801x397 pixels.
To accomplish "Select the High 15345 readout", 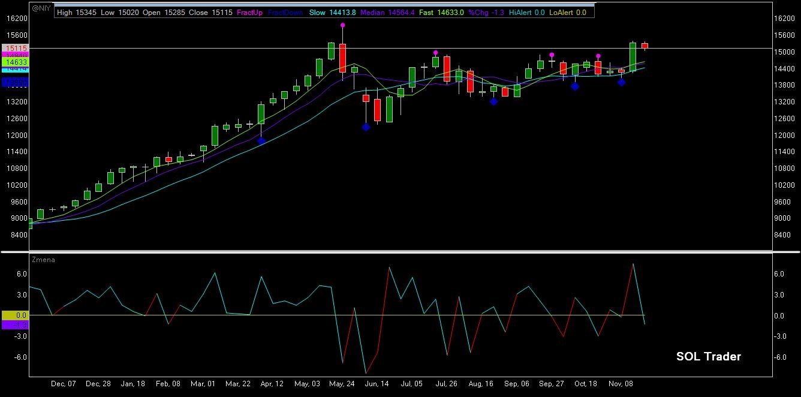I will click(x=76, y=12).
